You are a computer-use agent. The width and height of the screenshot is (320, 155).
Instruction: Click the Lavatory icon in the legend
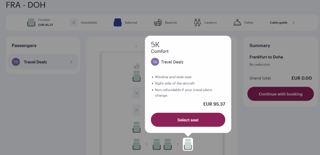coord(198,23)
